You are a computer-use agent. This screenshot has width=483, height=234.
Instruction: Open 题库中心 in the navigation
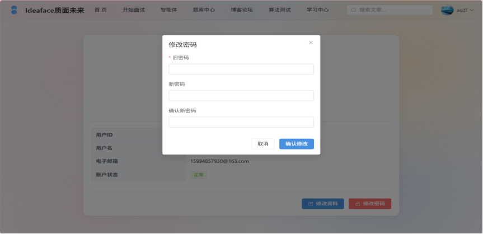(204, 10)
